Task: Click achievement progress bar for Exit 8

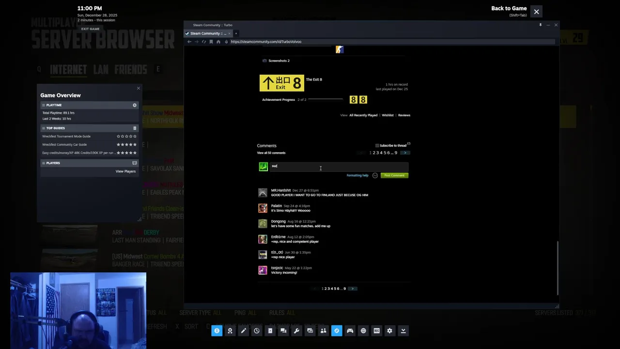Action: pos(325,100)
